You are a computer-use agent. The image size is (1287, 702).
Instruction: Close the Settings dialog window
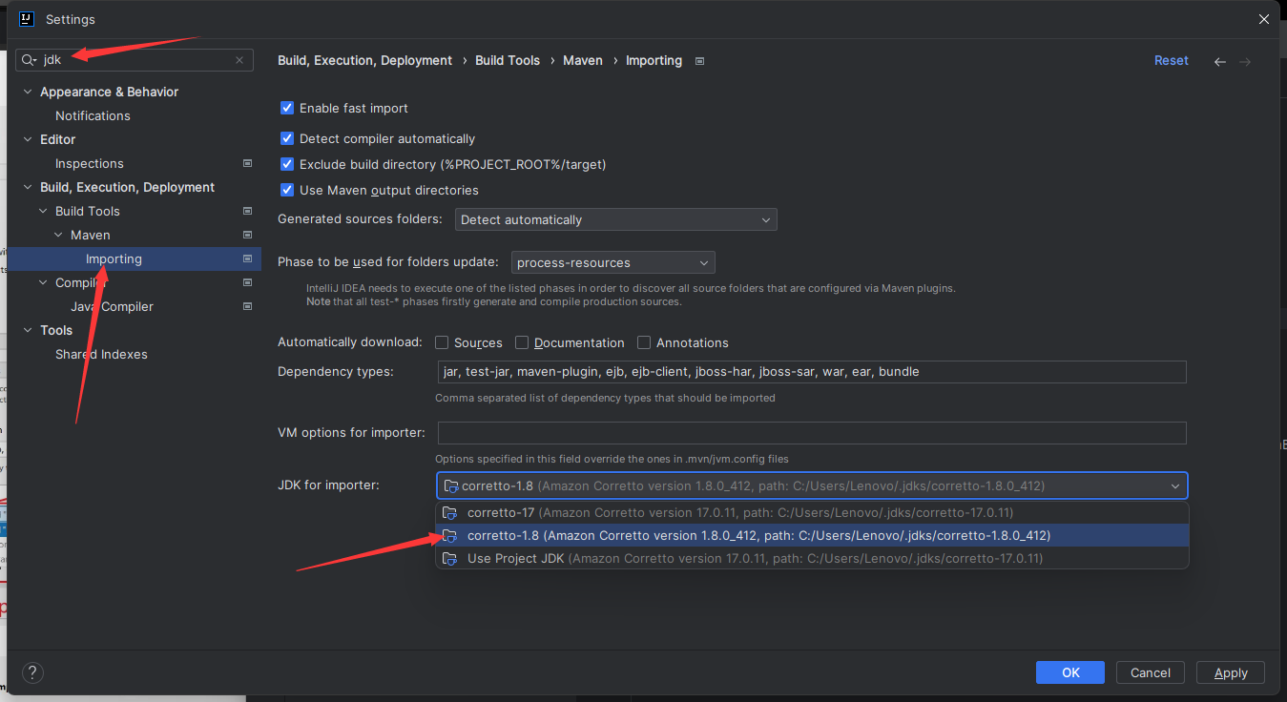[1263, 19]
